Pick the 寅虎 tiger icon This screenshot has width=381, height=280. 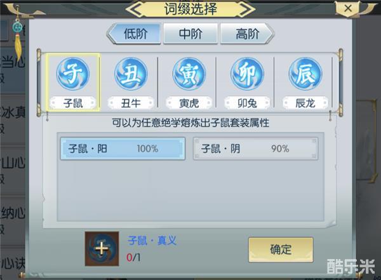[189, 74]
